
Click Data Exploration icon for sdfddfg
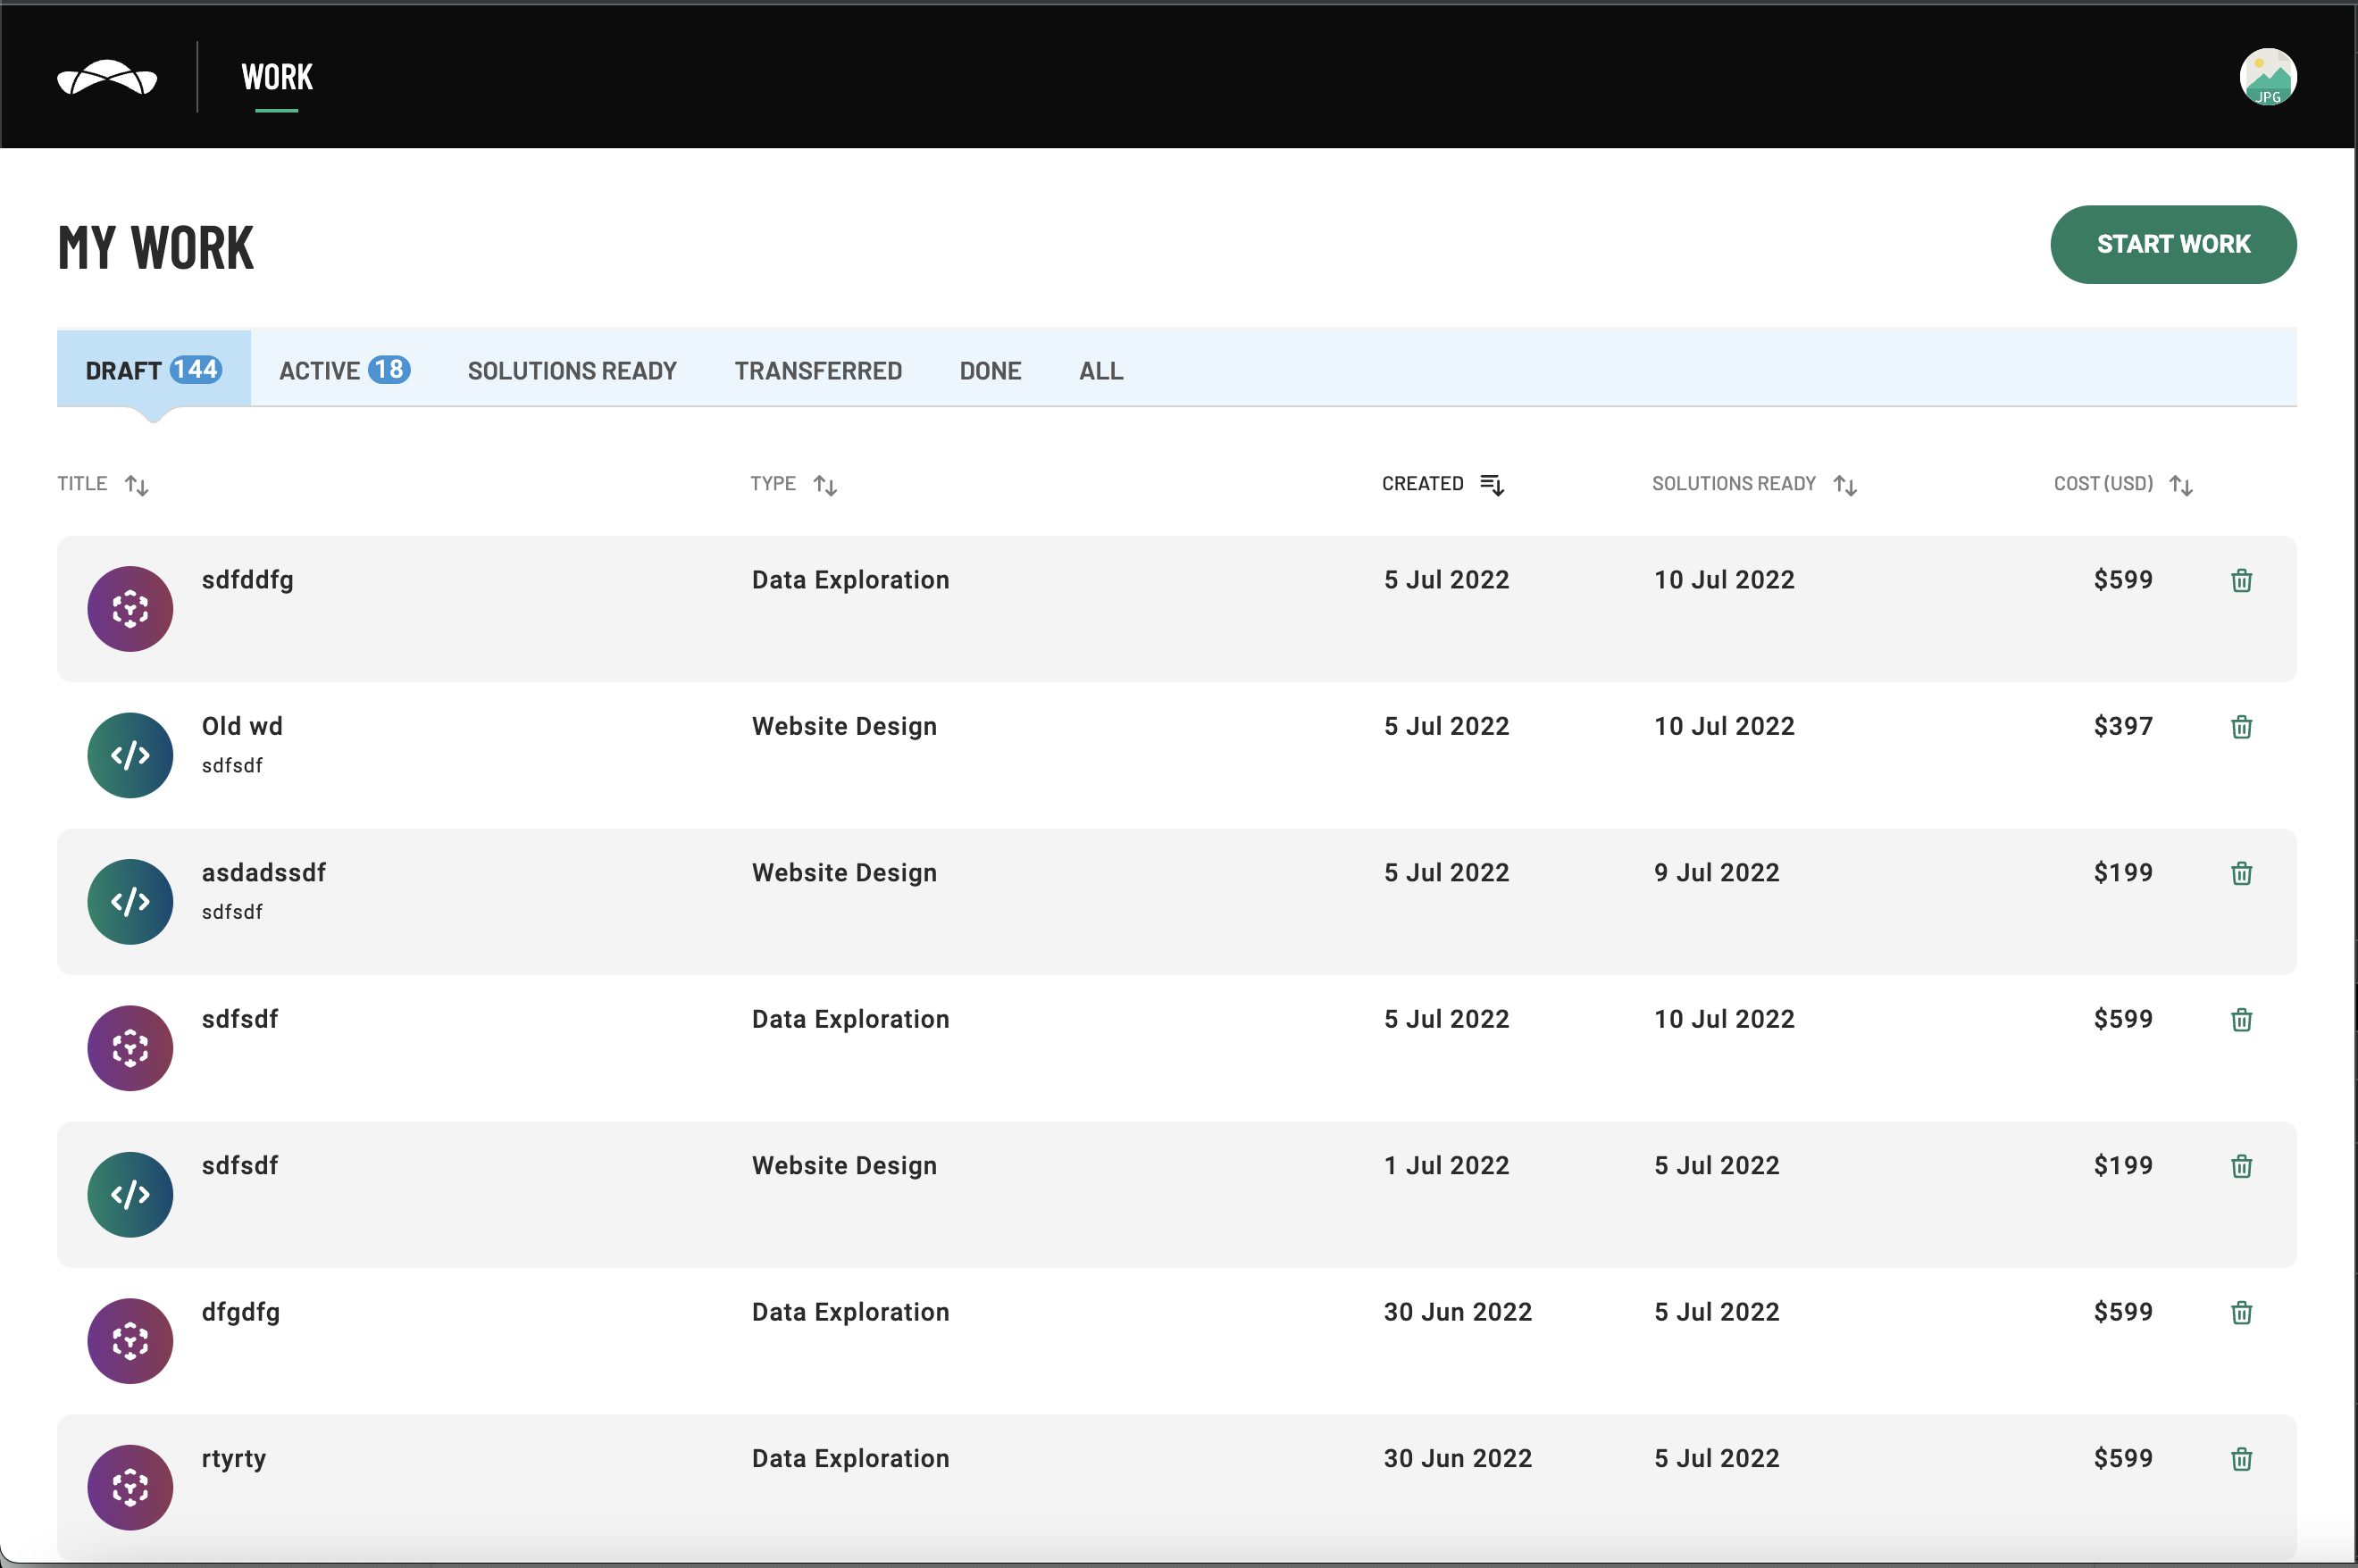pyautogui.click(x=130, y=609)
